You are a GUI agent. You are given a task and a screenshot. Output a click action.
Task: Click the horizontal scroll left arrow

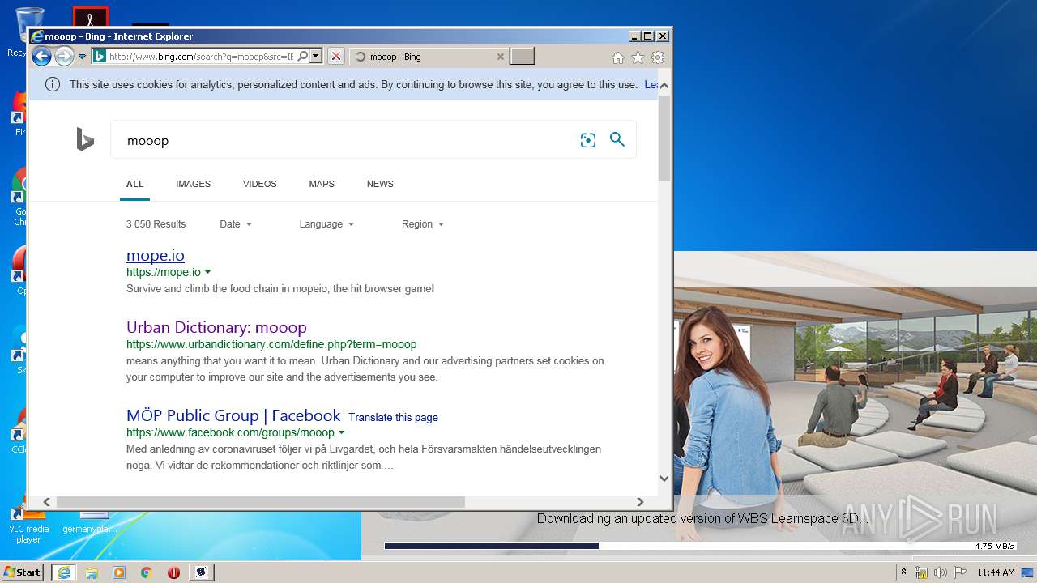tap(46, 502)
